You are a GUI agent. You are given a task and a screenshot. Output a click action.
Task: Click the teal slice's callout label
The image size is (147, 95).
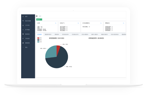pos(43,49)
